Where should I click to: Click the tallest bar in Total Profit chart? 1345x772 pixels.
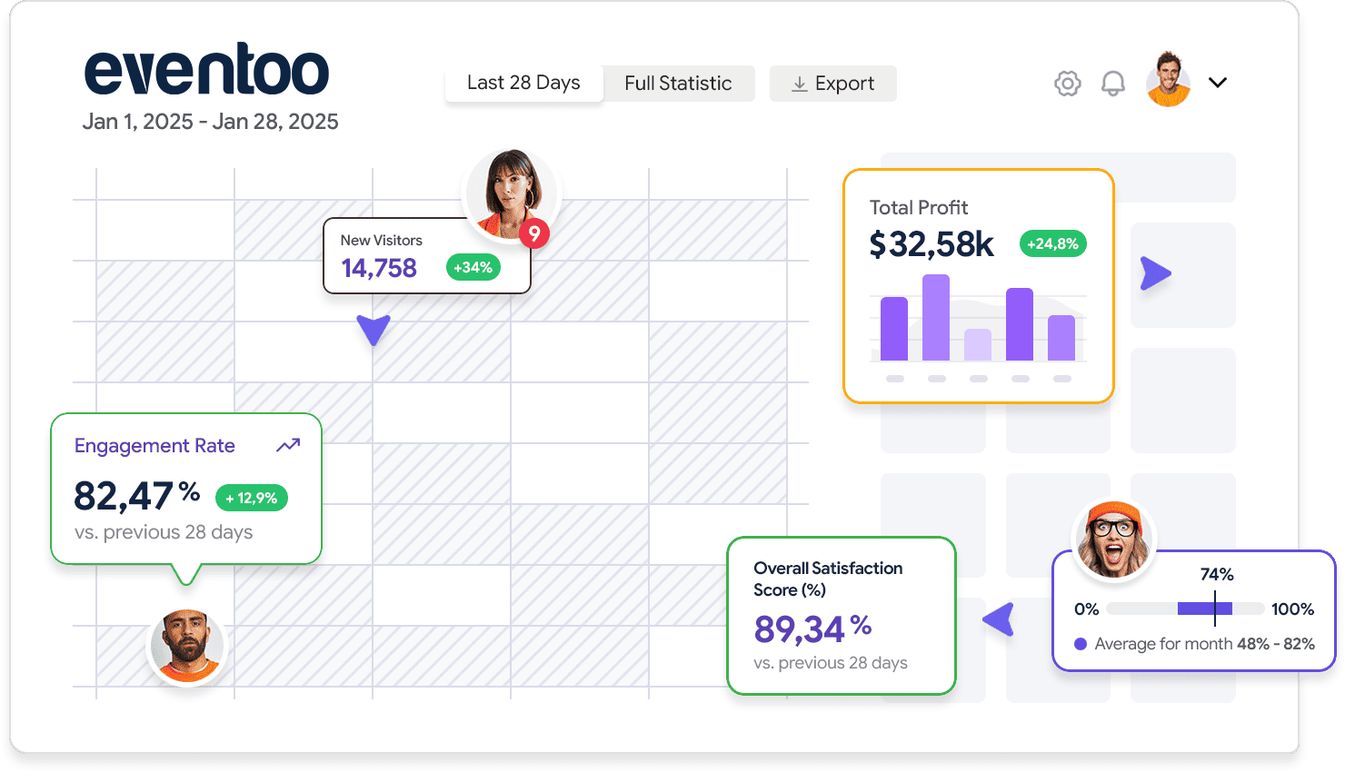coord(935,318)
